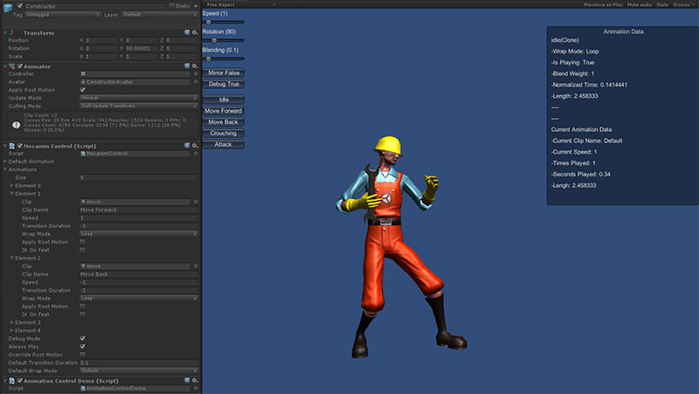Enable Element 2 Apply Root Motion checkbox
The width and height of the screenshot is (699, 394).
[x=82, y=306]
